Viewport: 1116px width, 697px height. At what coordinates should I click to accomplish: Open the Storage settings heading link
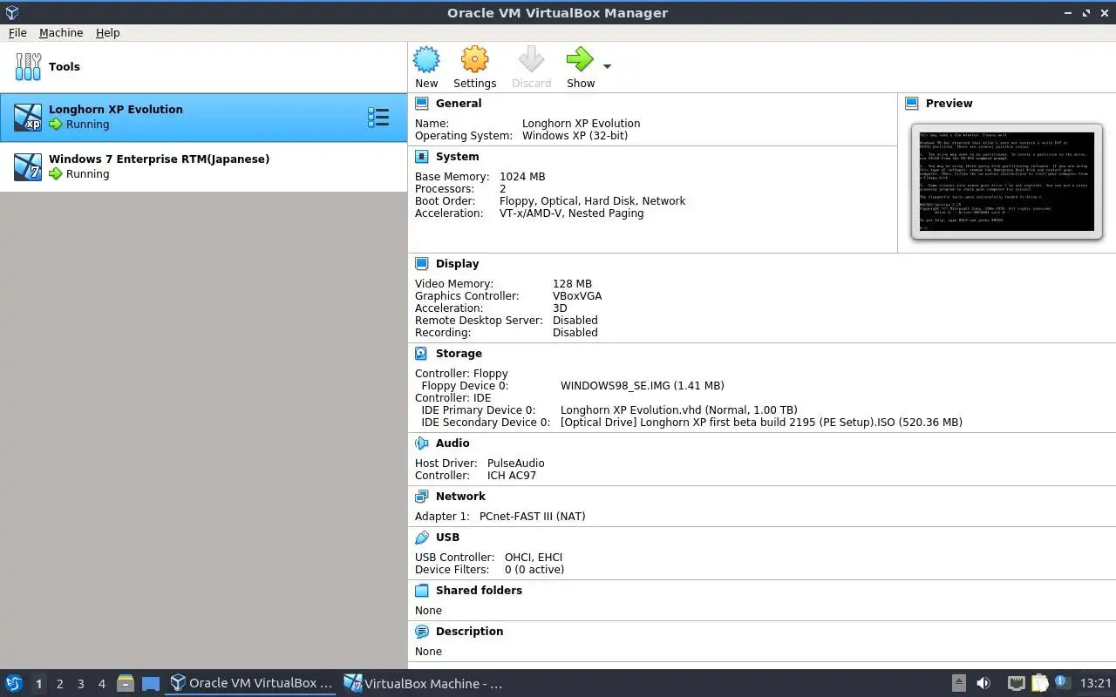tap(459, 353)
